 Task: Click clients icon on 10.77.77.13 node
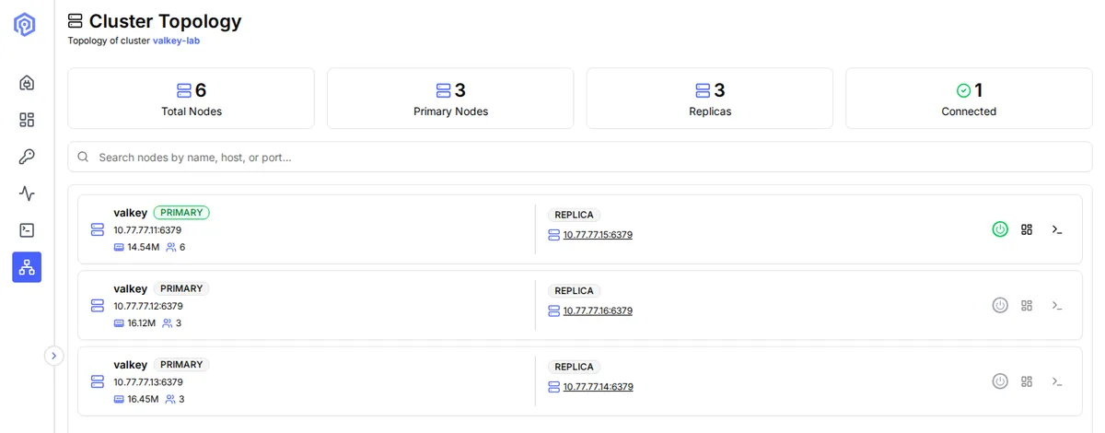coord(169,399)
